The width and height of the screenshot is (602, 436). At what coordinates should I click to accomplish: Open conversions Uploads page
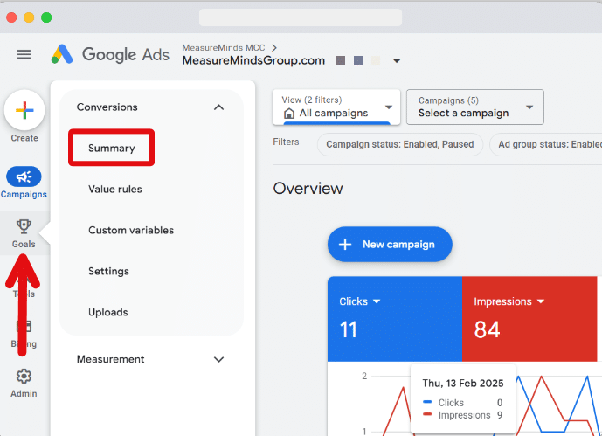[x=107, y=313]
